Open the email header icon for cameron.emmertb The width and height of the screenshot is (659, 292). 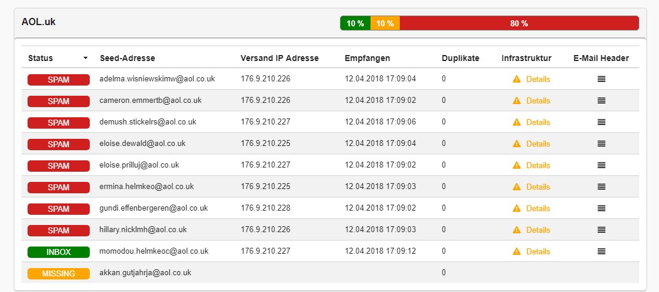point(601,101)
